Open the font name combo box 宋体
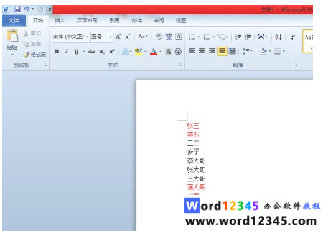 tap(71, 37)
